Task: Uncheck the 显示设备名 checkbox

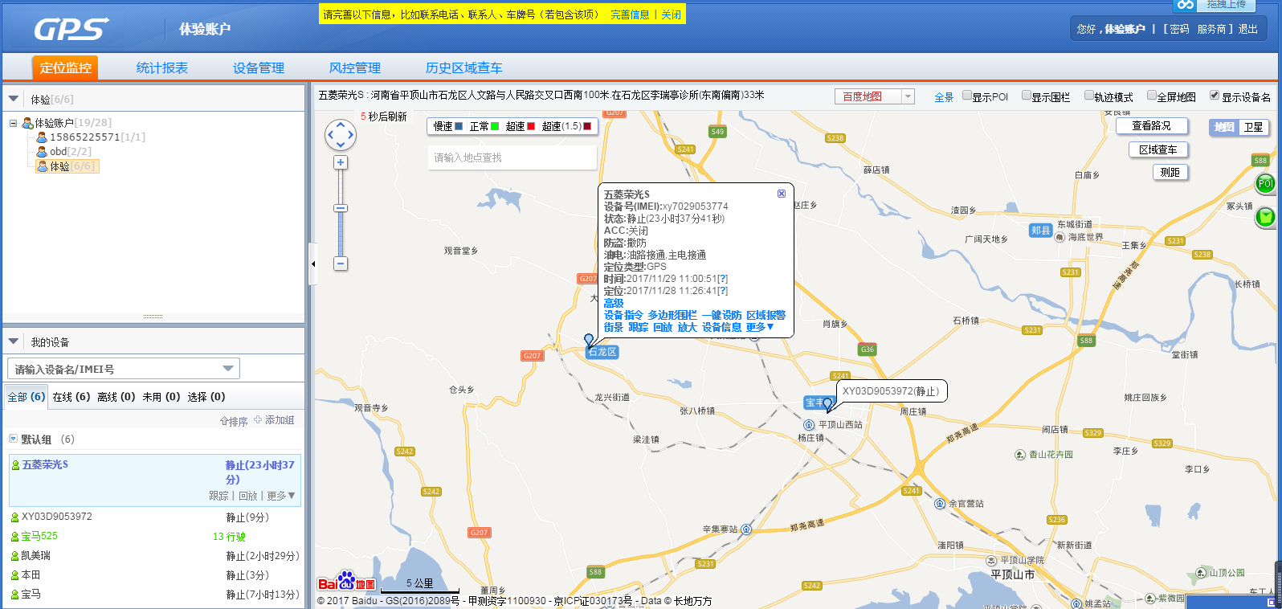Action: coord(1215,96)
